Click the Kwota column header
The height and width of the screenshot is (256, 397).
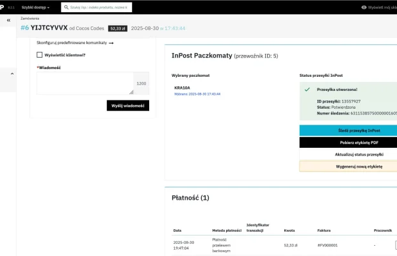pos(289,230)
